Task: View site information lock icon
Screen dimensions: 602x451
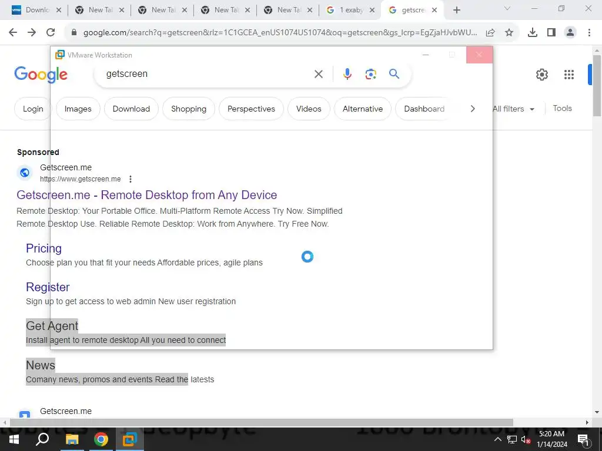Action: [74, 32]
